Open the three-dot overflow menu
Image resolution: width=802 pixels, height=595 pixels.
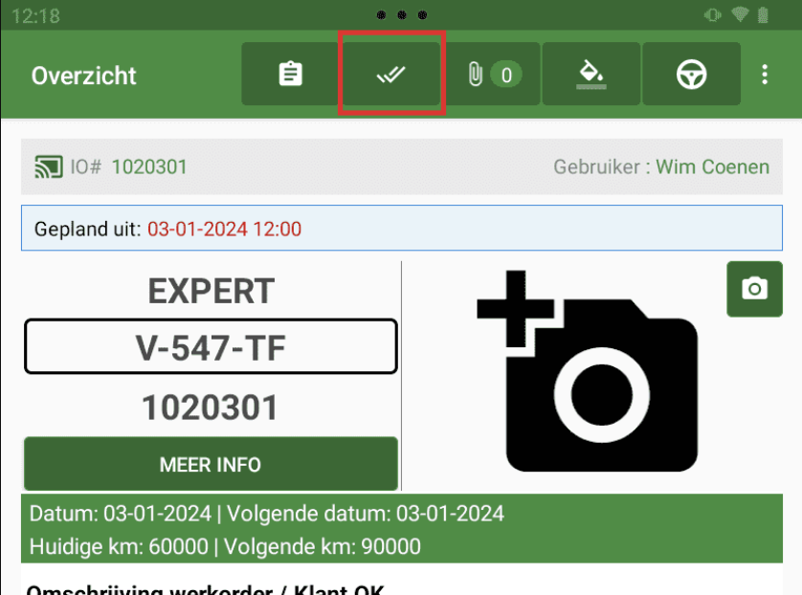coord(765,75)
